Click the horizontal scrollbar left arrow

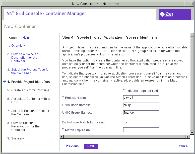62,137
